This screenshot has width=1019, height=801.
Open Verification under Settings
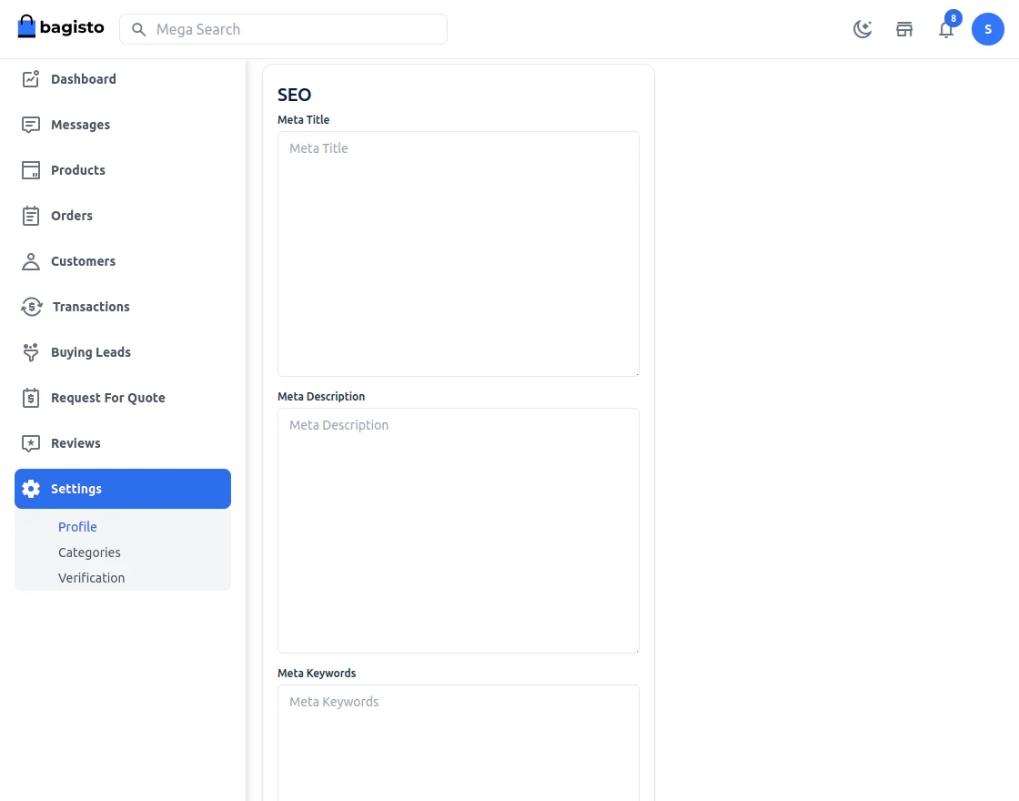pyautogui.click(x=91, y=578)
